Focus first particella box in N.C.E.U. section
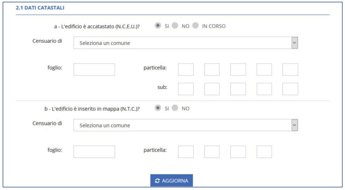 point(186,69)
